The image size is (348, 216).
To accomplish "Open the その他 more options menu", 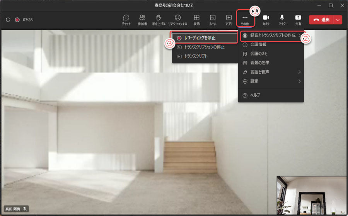I will [x=245, y=20].
